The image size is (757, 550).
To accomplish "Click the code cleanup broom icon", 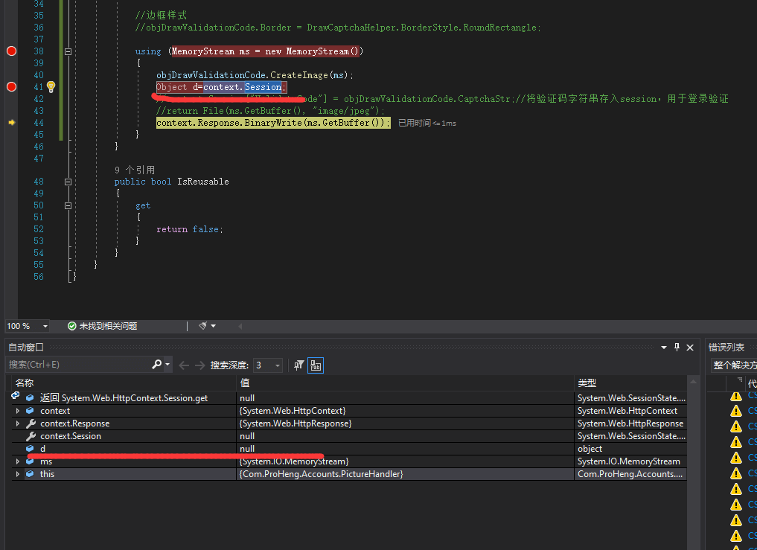I will coord(202,326).
